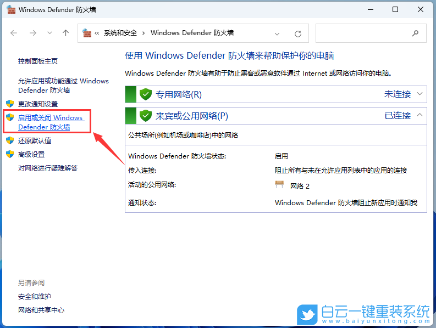Click the green shield icon for 专用网络
This screenshot has width=436, height=328.
(146, 94)
